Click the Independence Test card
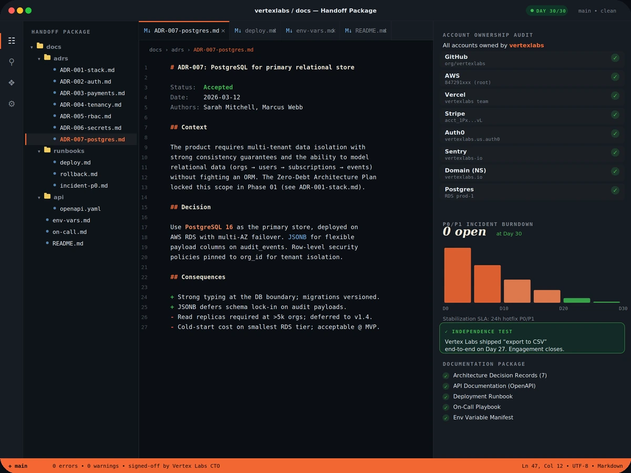The height and width of the screenshot is (473, 631). click(x=532, y=338)
